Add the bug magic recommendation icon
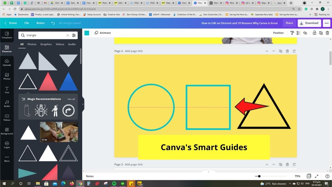The height and width of the screenshot is (187, 332). 41,110
